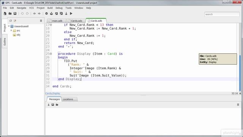Save messages with disk icon
This screenshot has width=243, height=137.
click(x=53, y=105)
